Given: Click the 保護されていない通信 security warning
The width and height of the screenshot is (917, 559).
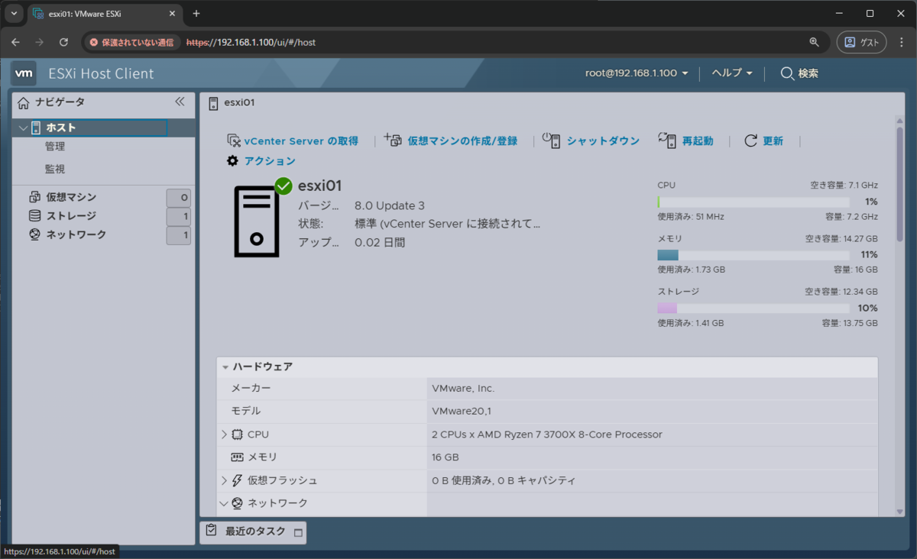Looking at the screenshot, I should 131,42.
